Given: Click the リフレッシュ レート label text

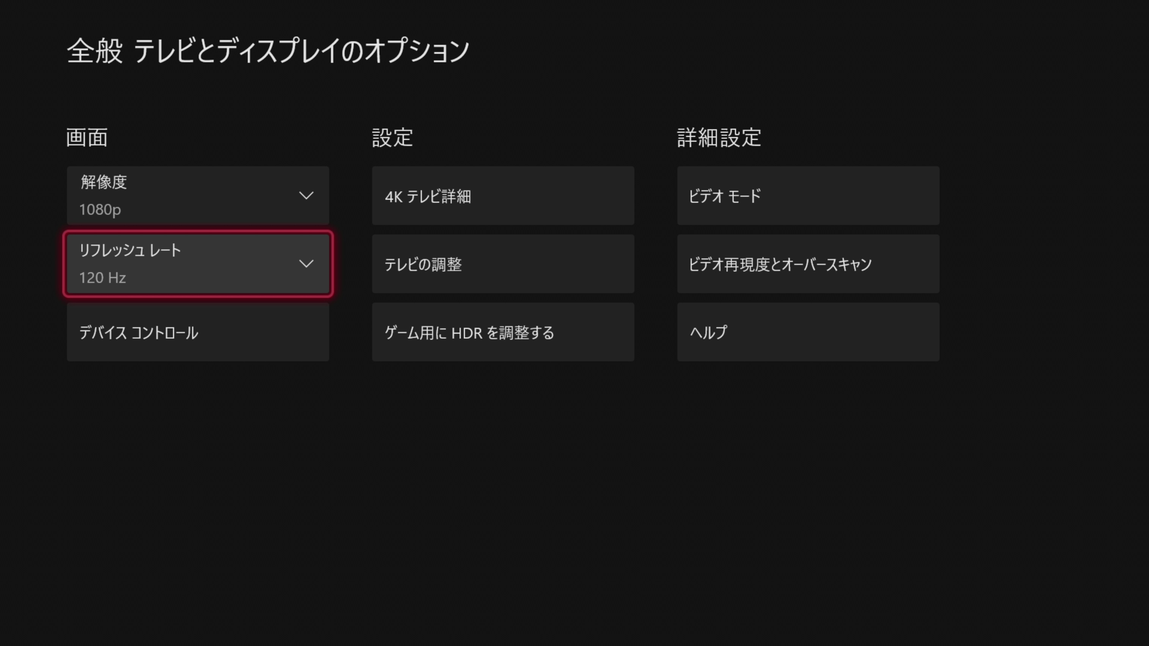Looking at the screenshot, I should tap(130, 250).
